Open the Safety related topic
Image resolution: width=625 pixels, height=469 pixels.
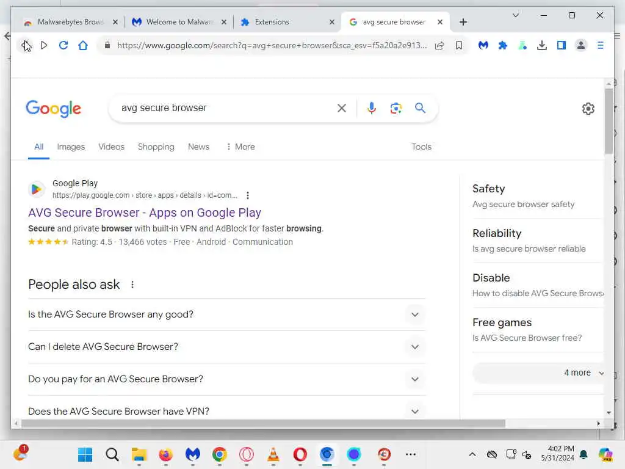537,196
